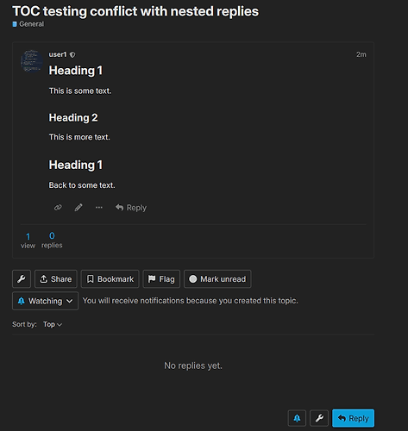Screen dimensions: 408x431
Task: Click the text 'This is some text.'
Action: click(80, 91)
